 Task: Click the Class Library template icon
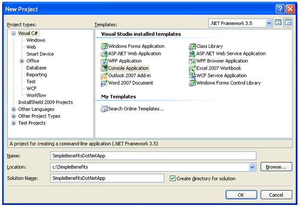(x=192, y=46)
